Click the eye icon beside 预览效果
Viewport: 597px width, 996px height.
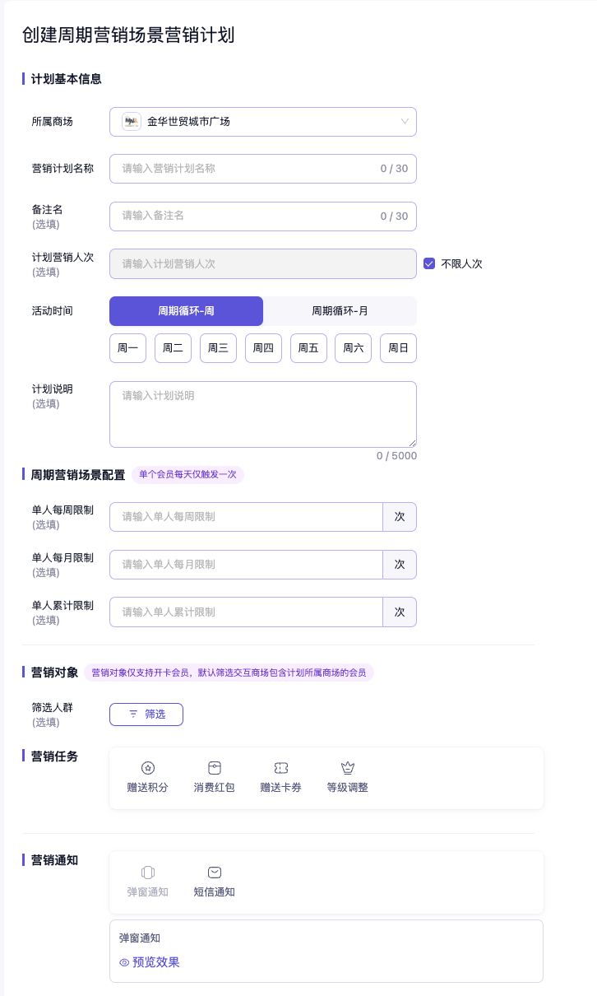click(124, 962)
